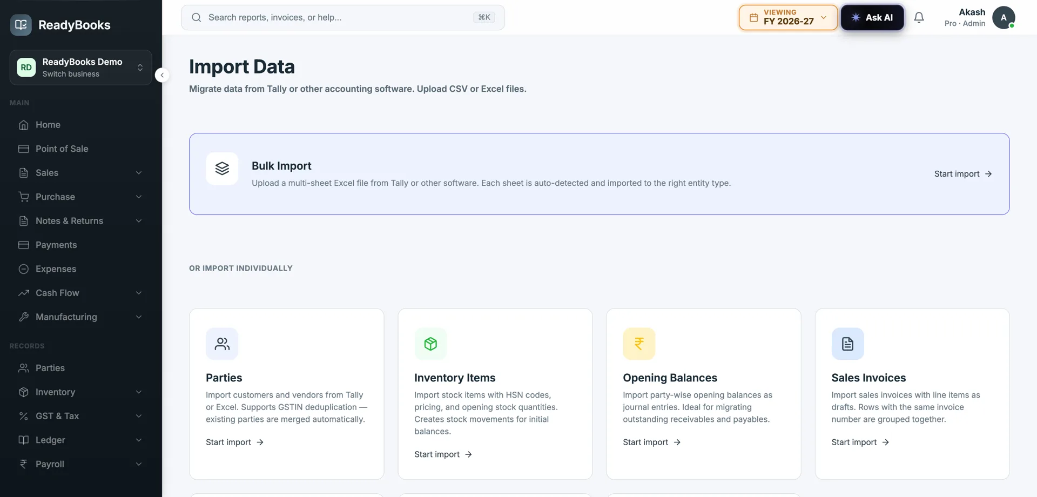Click the Notes & Returns file icon
The width and height of the screenshot is (1037, 497).
pyautogui.click(x=23, y=221)
